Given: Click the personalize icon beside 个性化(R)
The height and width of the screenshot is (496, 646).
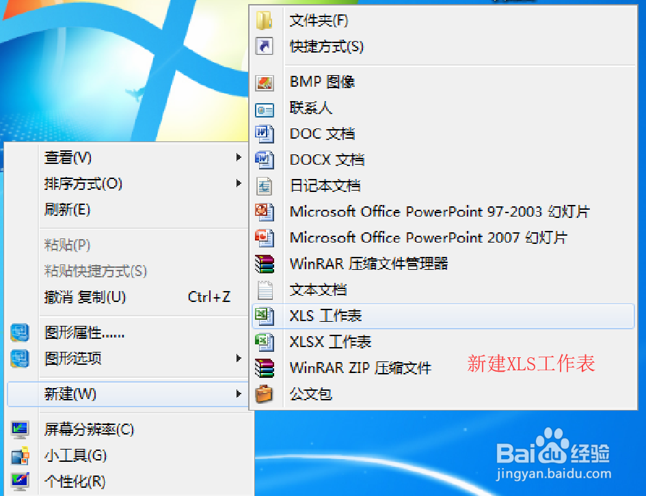Looking at the screenshot, I should pos(20,482).
